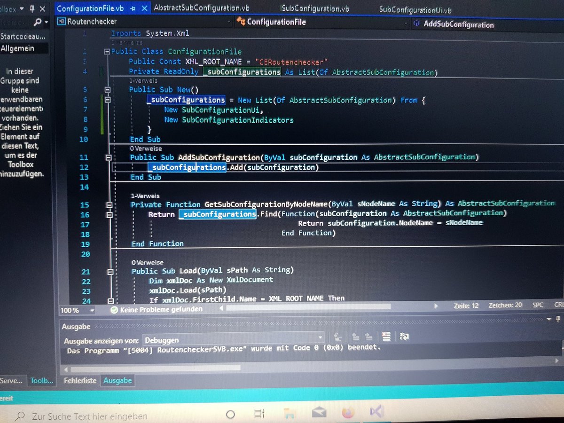This screenshot has height=423, width=564.
Task: Collapse the lambda function on line 16
Action: [x=109, y=214]
